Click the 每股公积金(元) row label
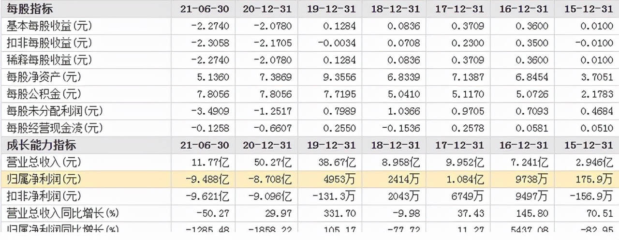 click(44, 94)
